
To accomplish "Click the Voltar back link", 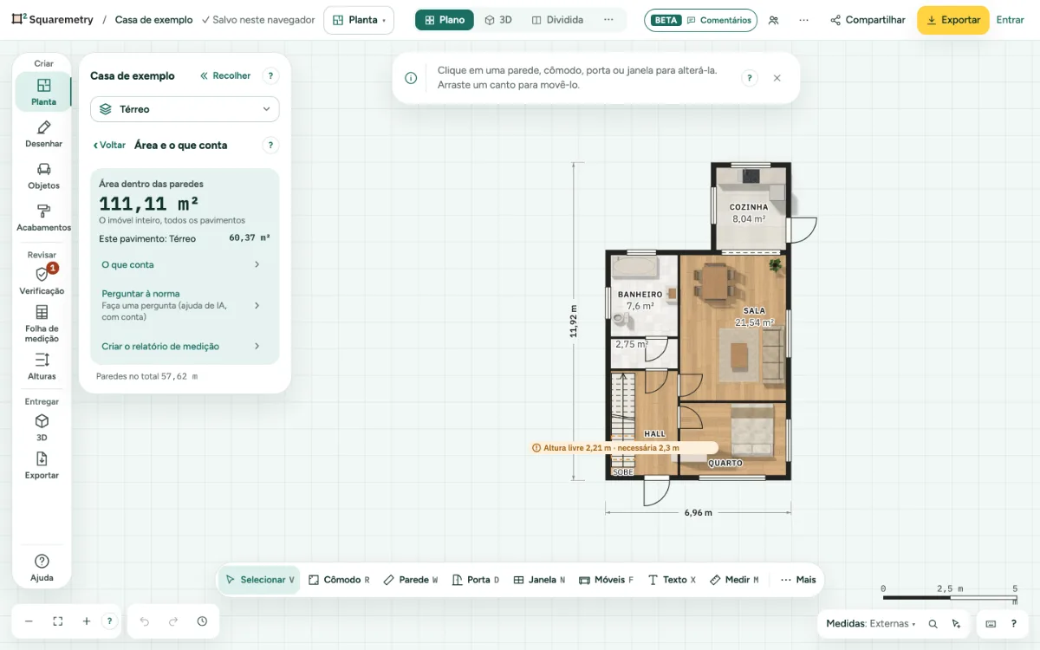I will coord(109,146).
